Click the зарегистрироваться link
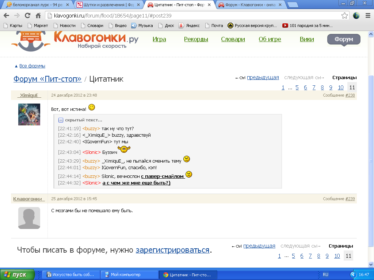The height and width of the screenshot is (280, 374). pyautogui.click(x=172, y=250)
